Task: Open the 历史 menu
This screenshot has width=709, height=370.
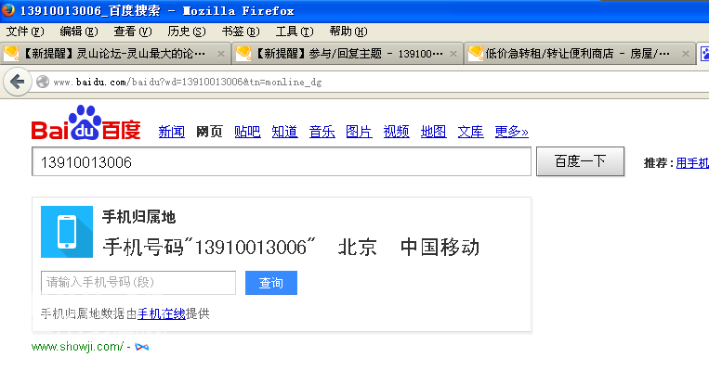Action: 186,32
